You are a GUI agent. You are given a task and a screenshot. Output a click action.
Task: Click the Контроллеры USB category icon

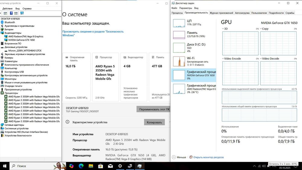coord(2,72)
